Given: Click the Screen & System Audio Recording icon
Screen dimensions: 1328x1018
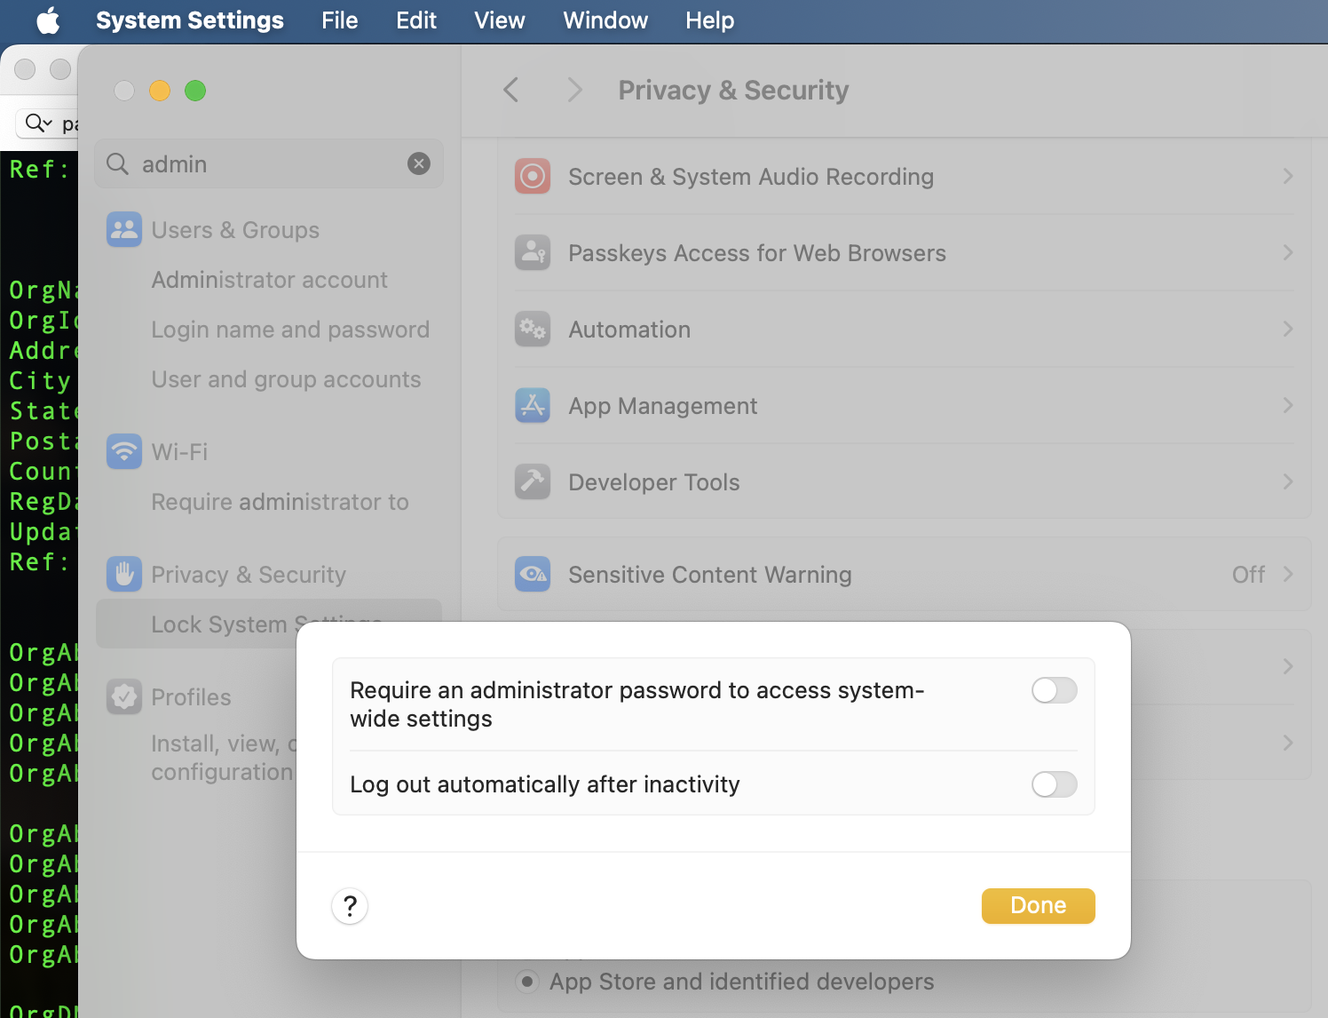Looking at the screenshot, I should pos(533,177).
